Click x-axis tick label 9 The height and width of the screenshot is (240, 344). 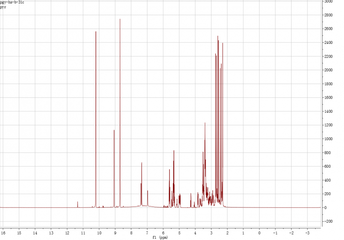pos(115,233)
